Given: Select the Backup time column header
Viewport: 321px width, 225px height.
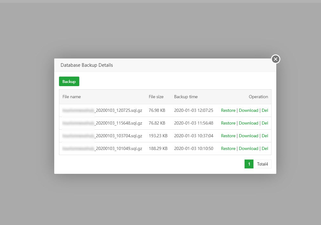Looking at the screenshot, I should [186, 97].
